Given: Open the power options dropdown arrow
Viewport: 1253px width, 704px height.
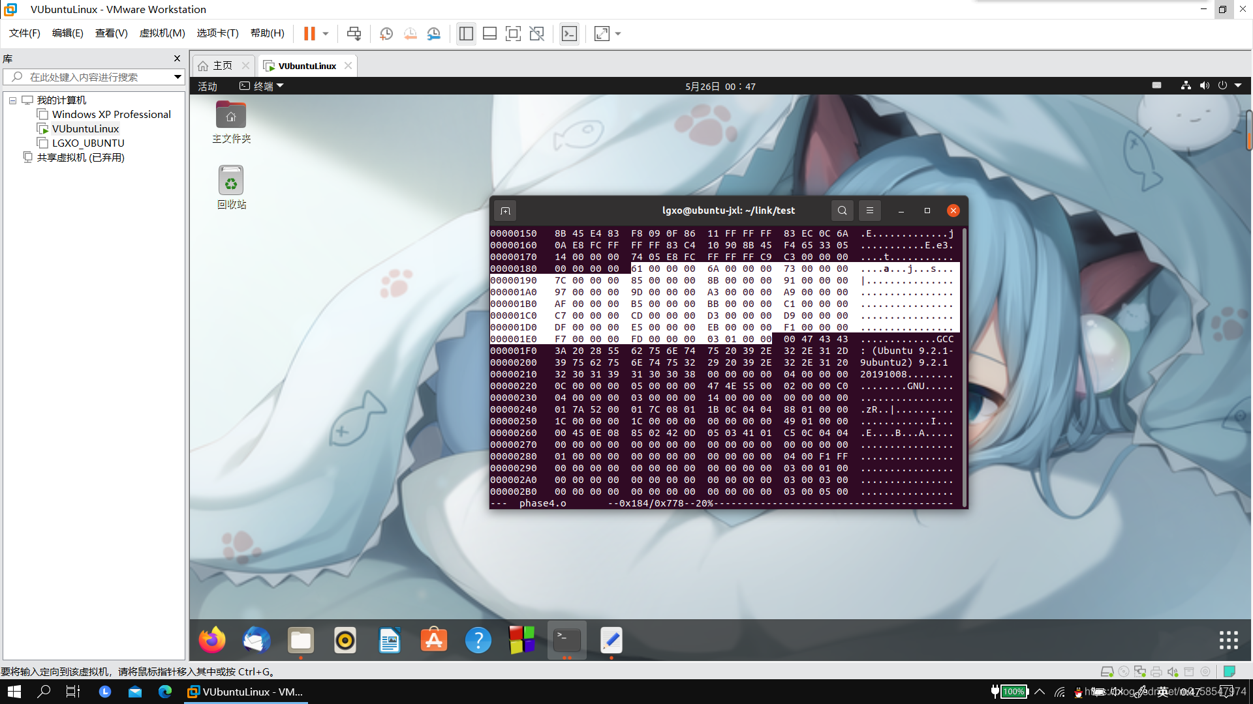Looking at the screenshot, I should (x=326, y=33).
